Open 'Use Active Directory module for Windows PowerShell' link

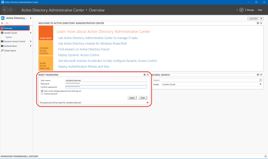92,44
